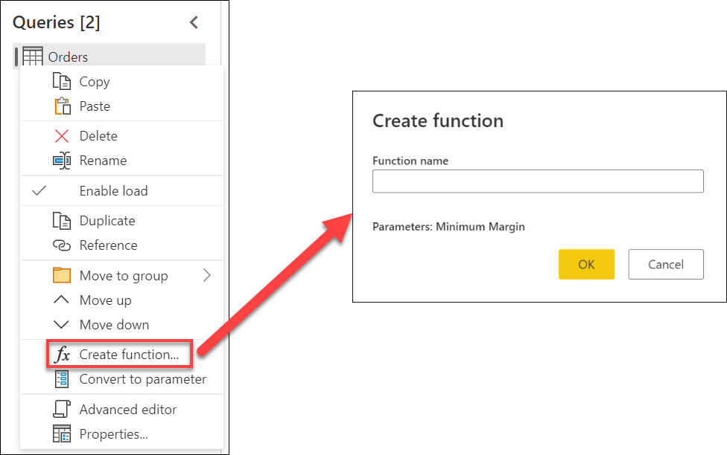The width and height of the screenshot is (727, 455).
Task: Click the Properties table icon
Action: [62, 433]
